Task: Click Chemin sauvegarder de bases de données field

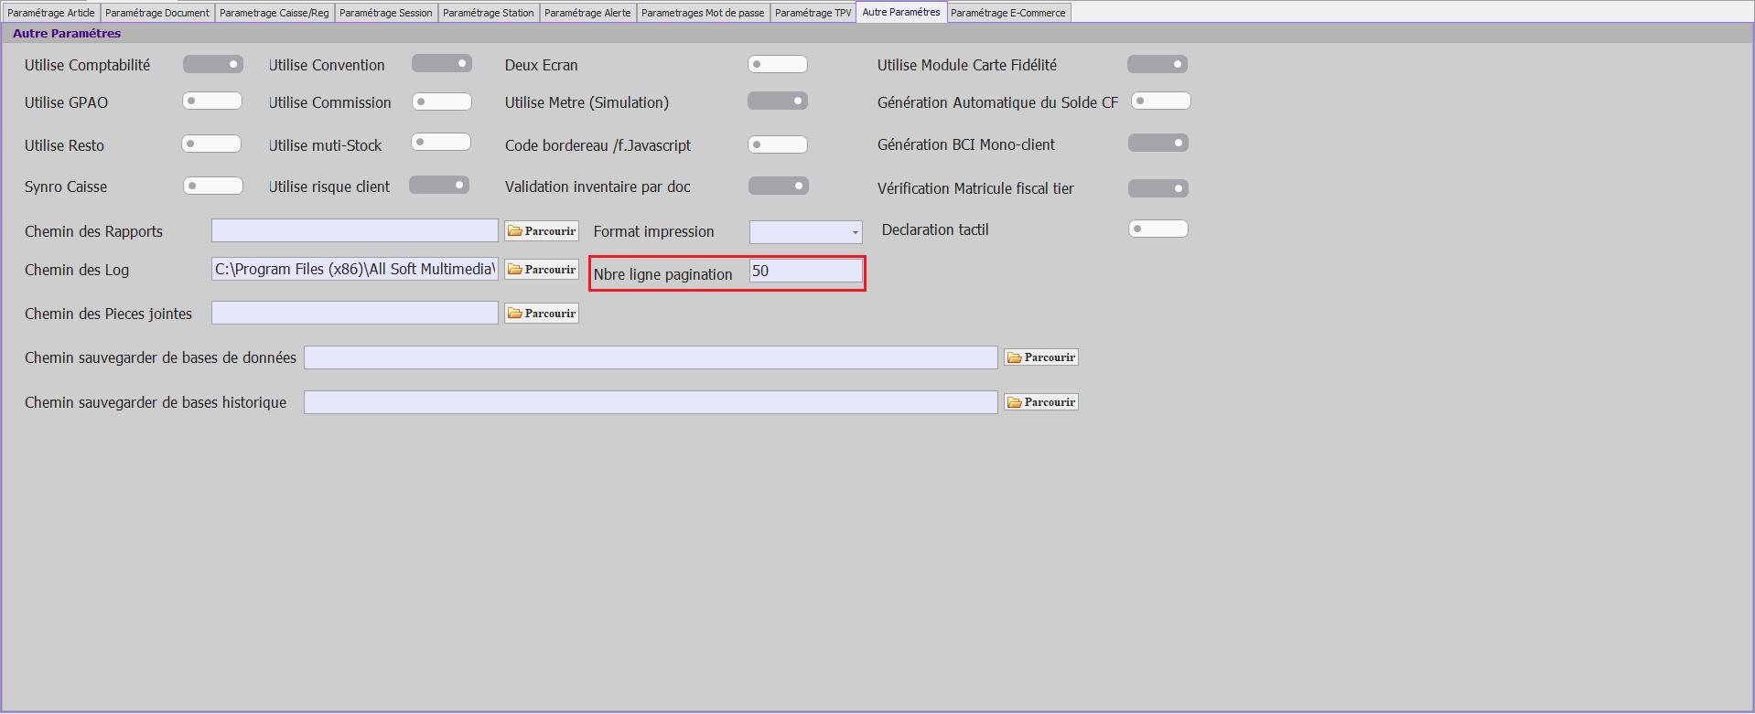Action: tap(651, 357)
